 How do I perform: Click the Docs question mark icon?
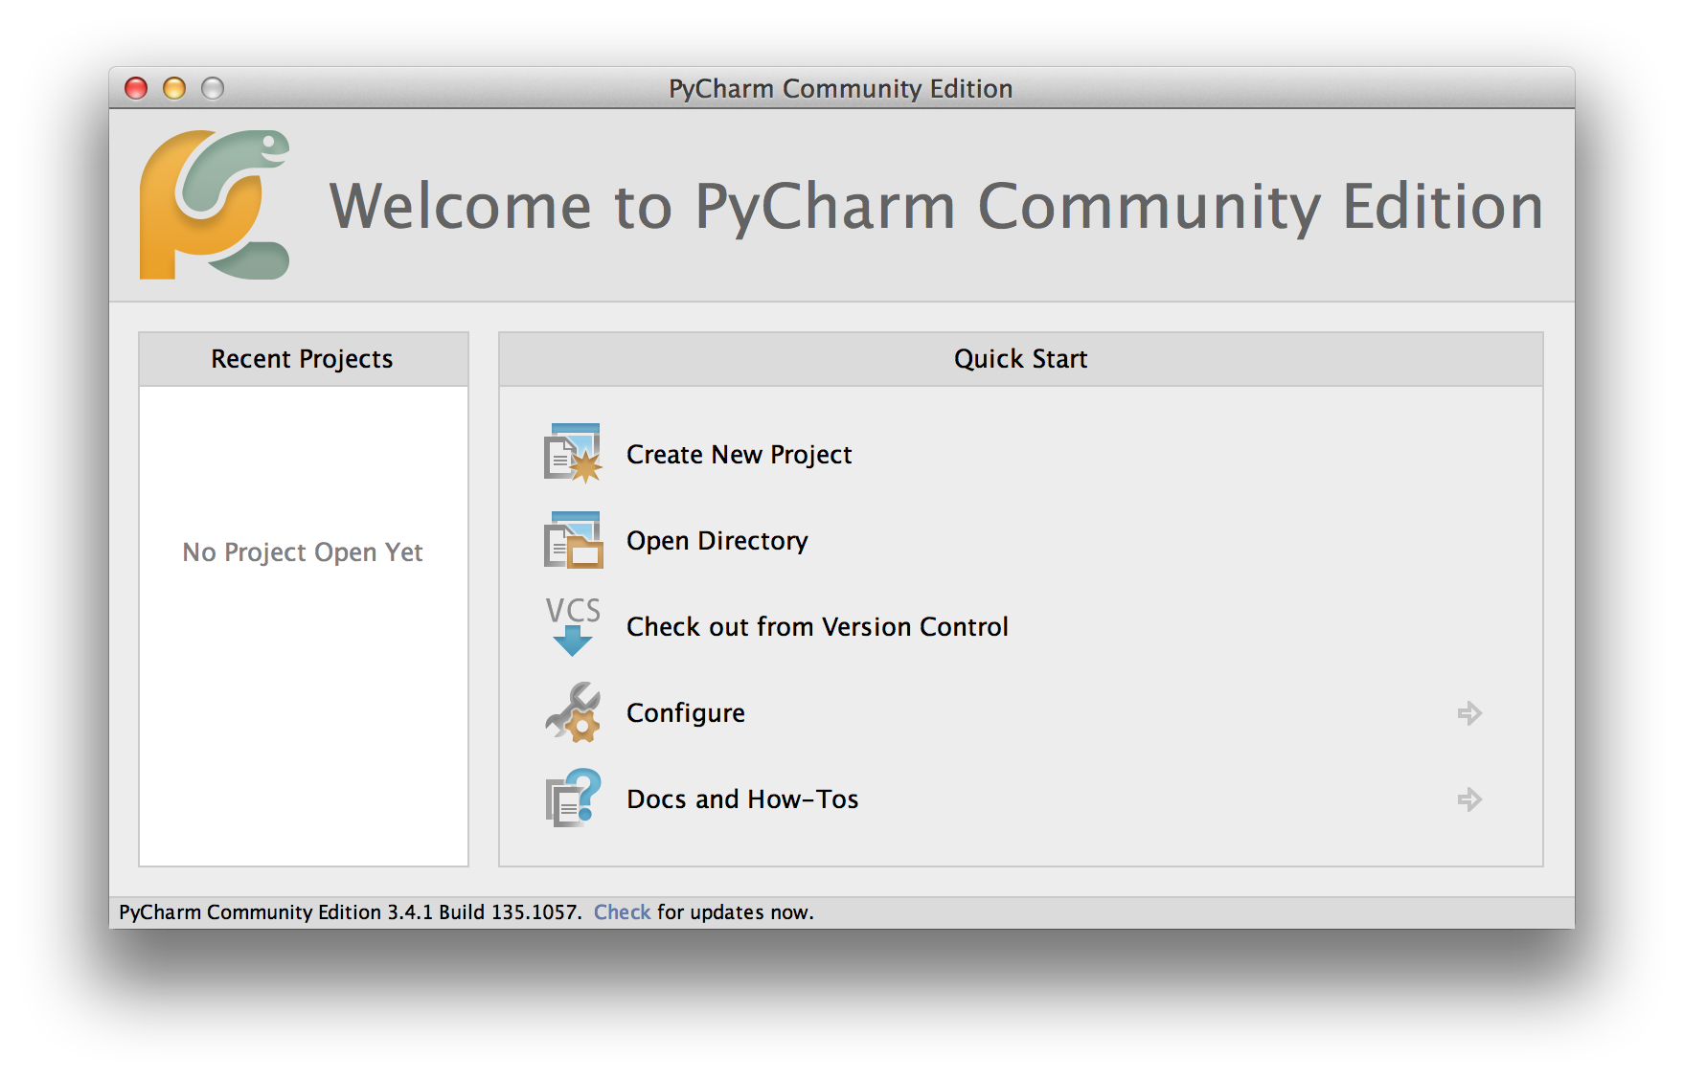(x=573, y=799)
